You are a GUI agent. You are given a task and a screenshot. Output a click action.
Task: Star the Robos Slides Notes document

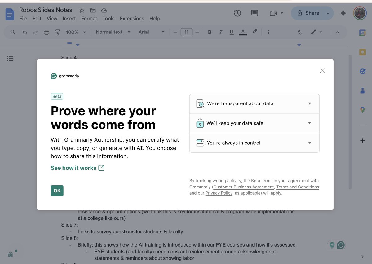point(82,11)
